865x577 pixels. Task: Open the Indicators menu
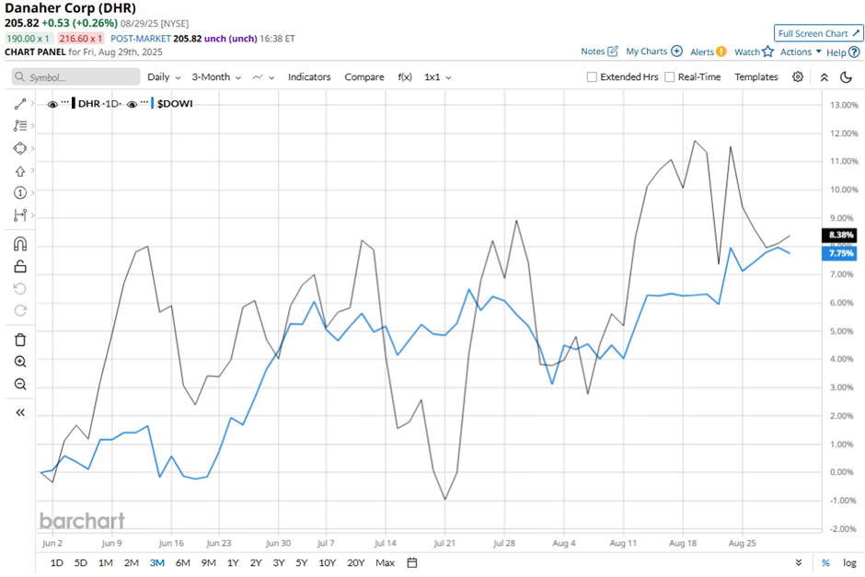[309, 77]
